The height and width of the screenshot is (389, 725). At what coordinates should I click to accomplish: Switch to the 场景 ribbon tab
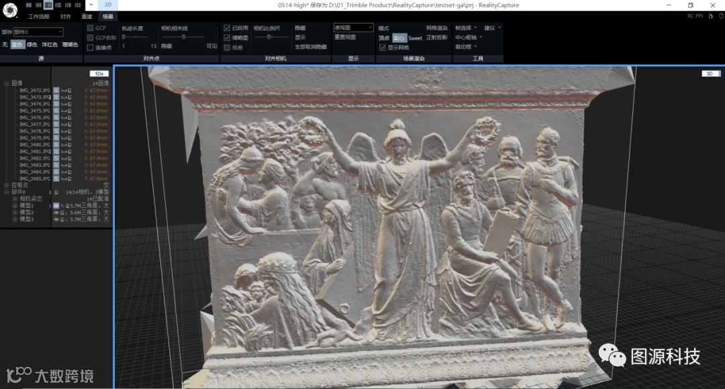107,16
